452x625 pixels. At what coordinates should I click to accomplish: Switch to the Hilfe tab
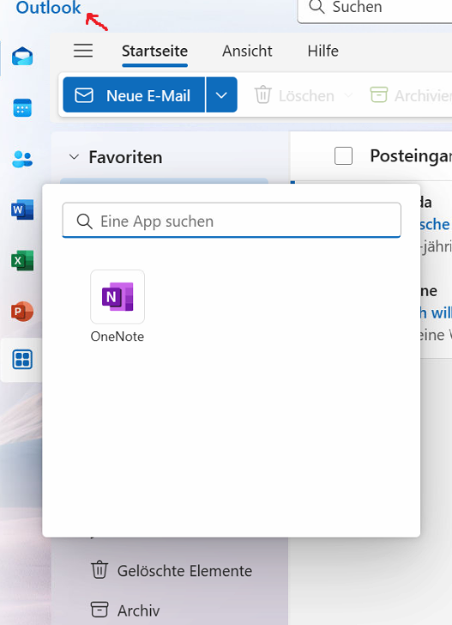point(323,51)
